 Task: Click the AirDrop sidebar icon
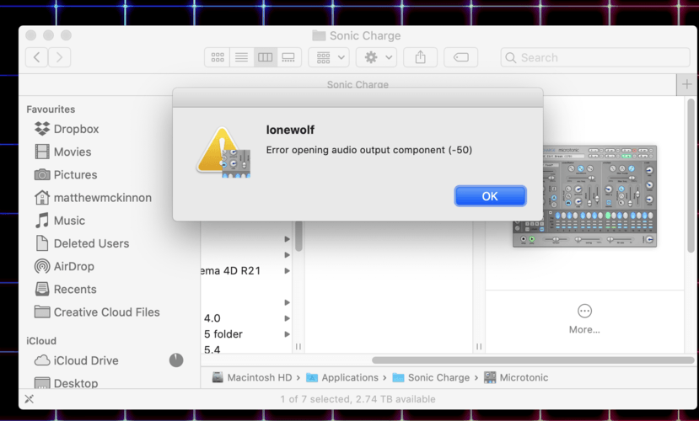[42, 266]
